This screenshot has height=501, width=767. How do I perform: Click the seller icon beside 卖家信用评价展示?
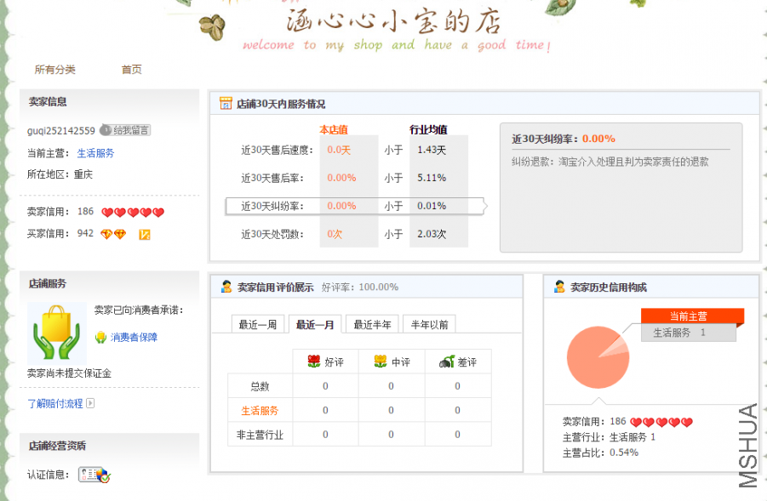(226, 287)
